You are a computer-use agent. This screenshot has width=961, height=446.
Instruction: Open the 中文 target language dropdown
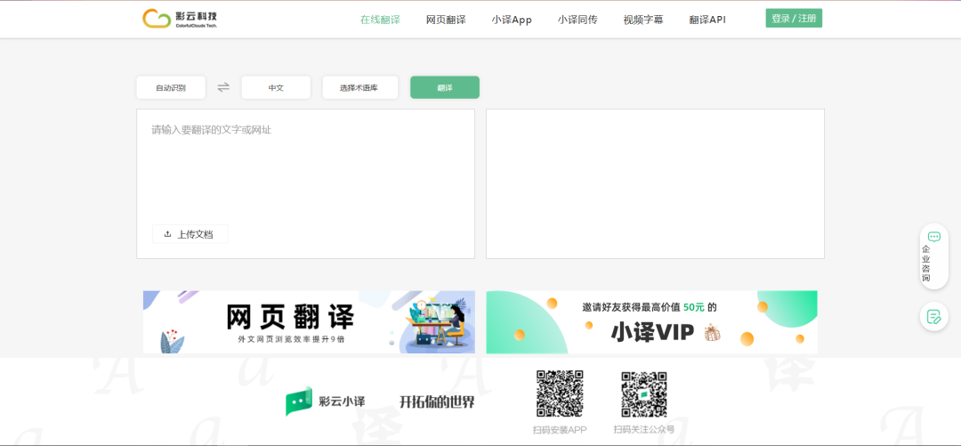276,88
